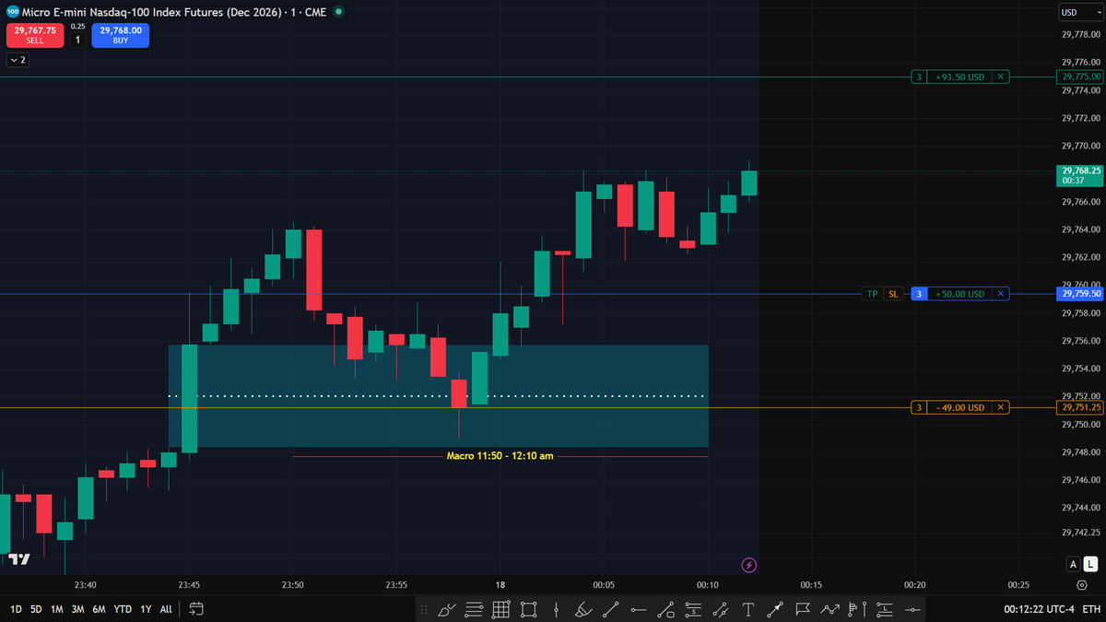Cancel the -49.00 USD stop loss order

1002,407
